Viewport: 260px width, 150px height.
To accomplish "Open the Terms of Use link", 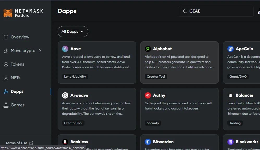I will click(16, 143).
